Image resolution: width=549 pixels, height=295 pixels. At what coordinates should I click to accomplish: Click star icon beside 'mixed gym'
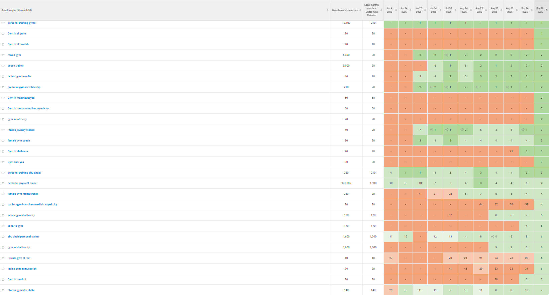click(x=3, y=55)
